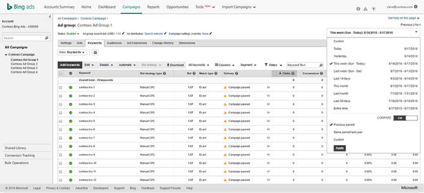Choose Same period last year option
The height and width of the screenshot is (193, 424).
click(x=348, y=132)
